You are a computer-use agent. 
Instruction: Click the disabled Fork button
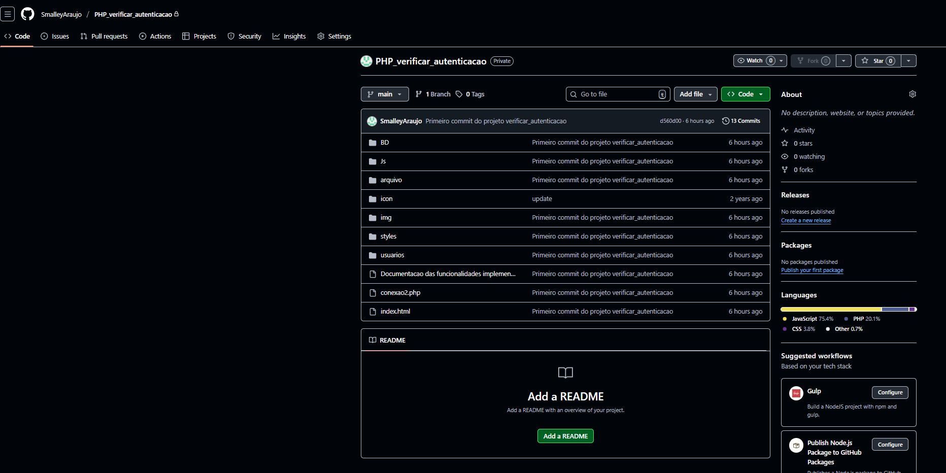(813, 61)
